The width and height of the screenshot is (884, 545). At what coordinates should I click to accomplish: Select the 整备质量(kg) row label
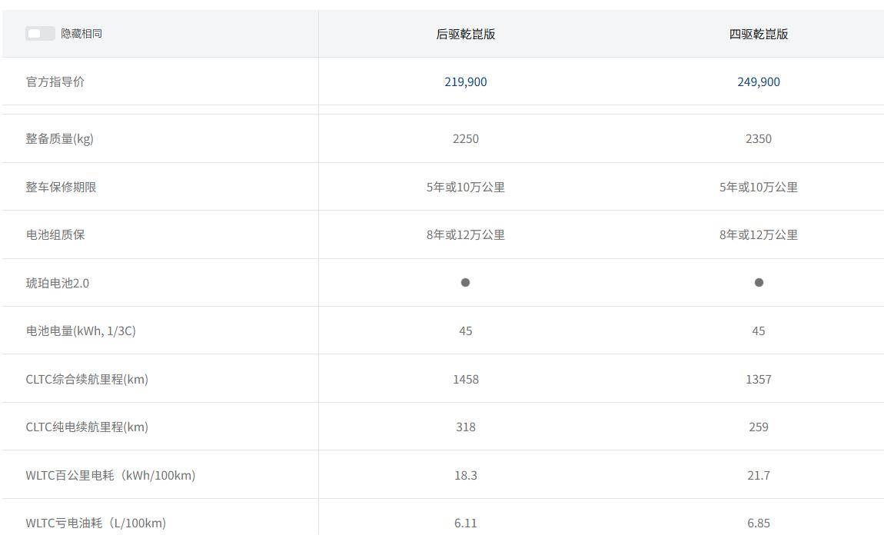tap(59, 139)
